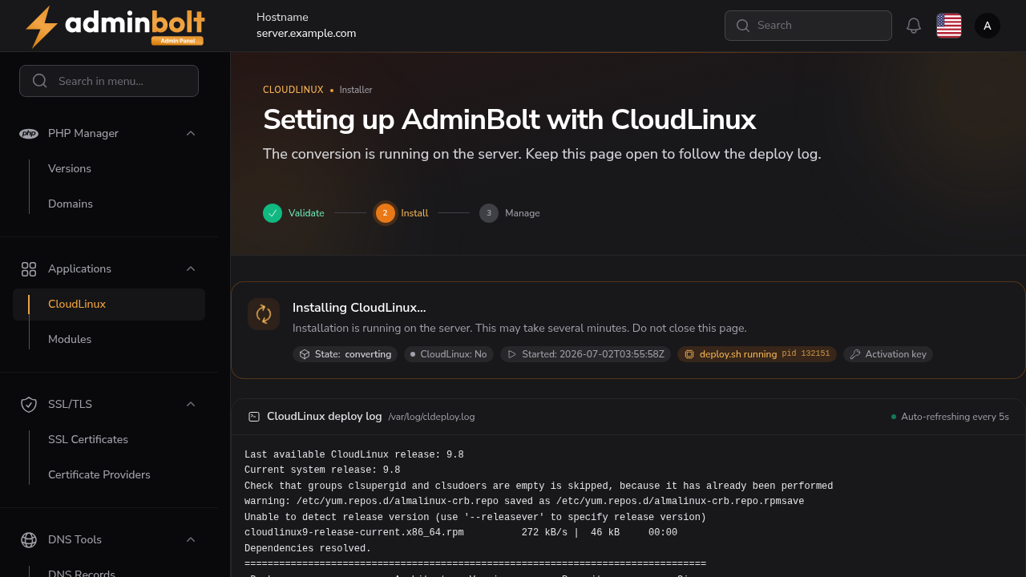Click the PHP Manager php icon
Viewport: 1026px width, 577px height.
tap(29, 133)
